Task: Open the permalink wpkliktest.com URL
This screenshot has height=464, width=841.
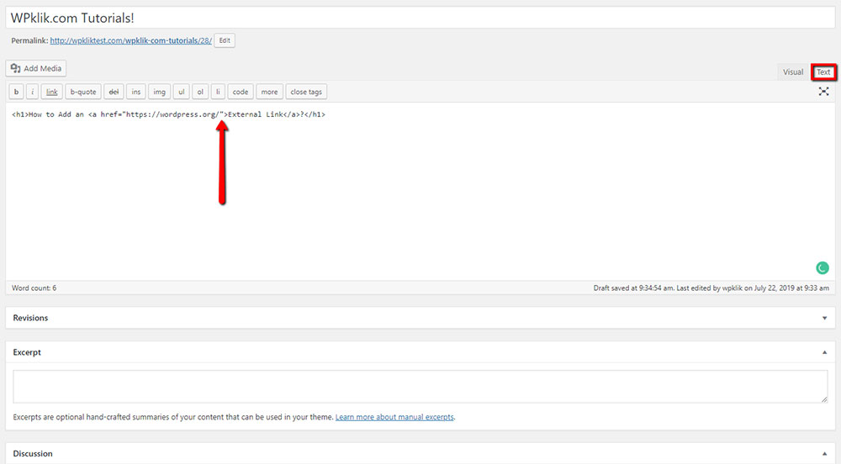Action: (131, 40)
